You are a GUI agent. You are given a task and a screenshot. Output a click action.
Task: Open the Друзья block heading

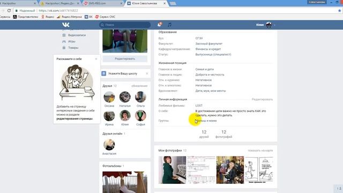coord(107,86)
